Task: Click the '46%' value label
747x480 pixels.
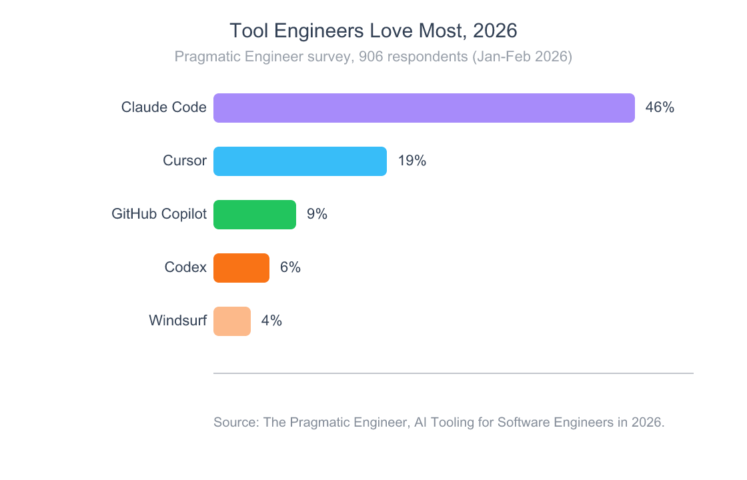Action: [660, 107]
